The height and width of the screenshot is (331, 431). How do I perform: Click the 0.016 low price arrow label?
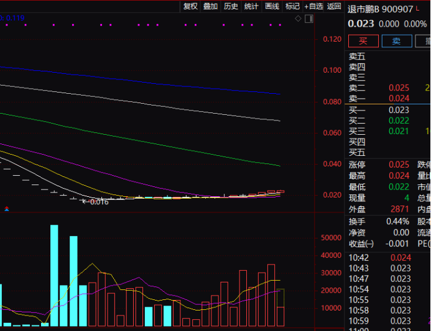pyautogui.click(x=95, y=202)
